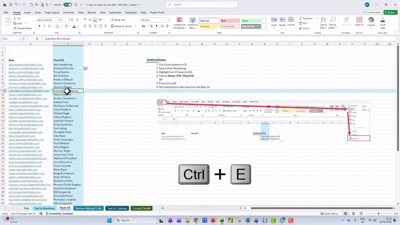Image resolution: width=400 pixels, height=225 pixels.
Task: Click the Save icon in title bar
Action: pos(10,5)
